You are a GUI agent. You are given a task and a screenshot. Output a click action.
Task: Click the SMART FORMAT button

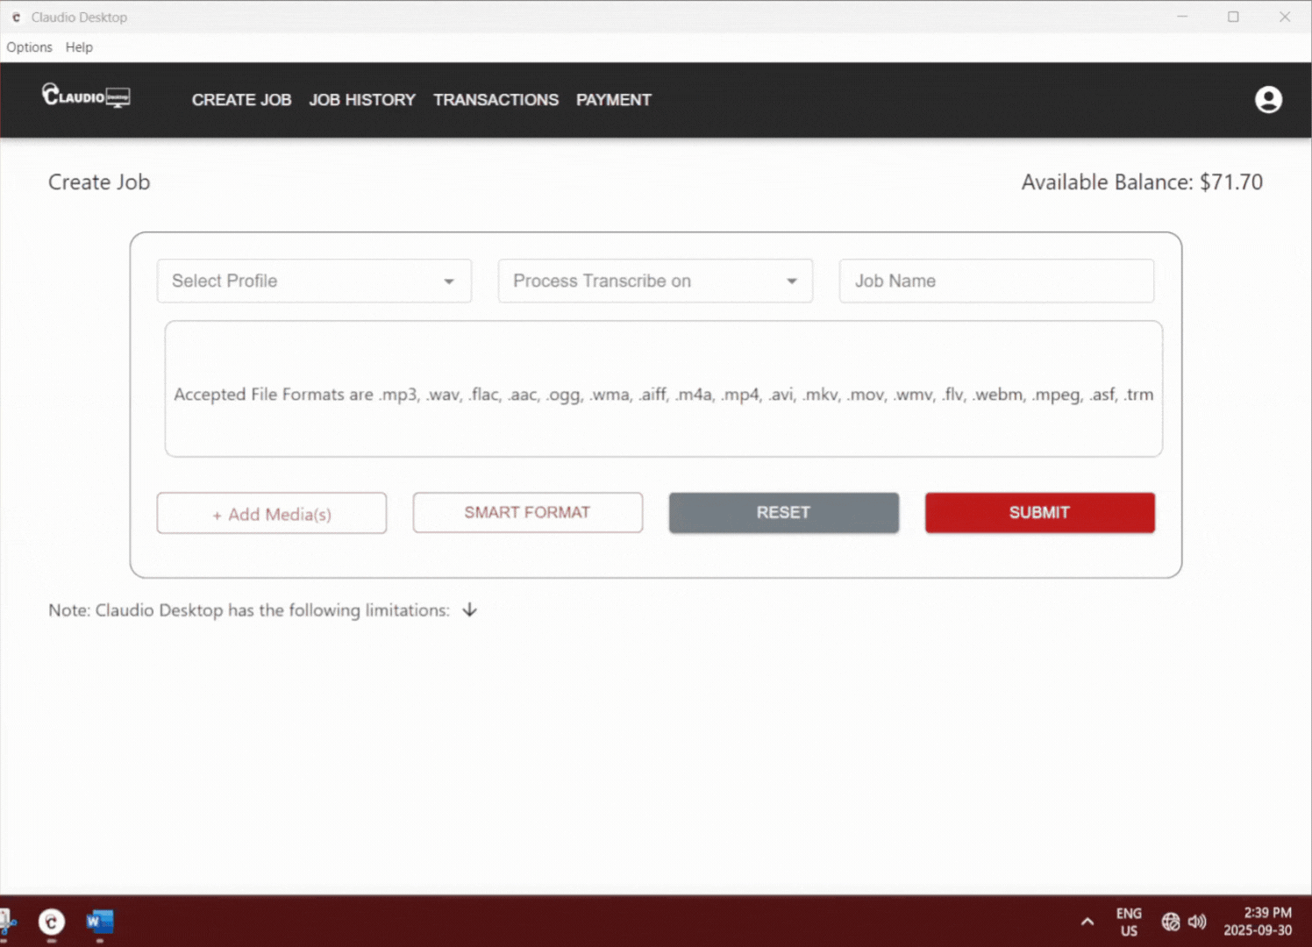(528, 512)
